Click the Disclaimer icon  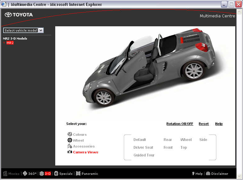208,174
